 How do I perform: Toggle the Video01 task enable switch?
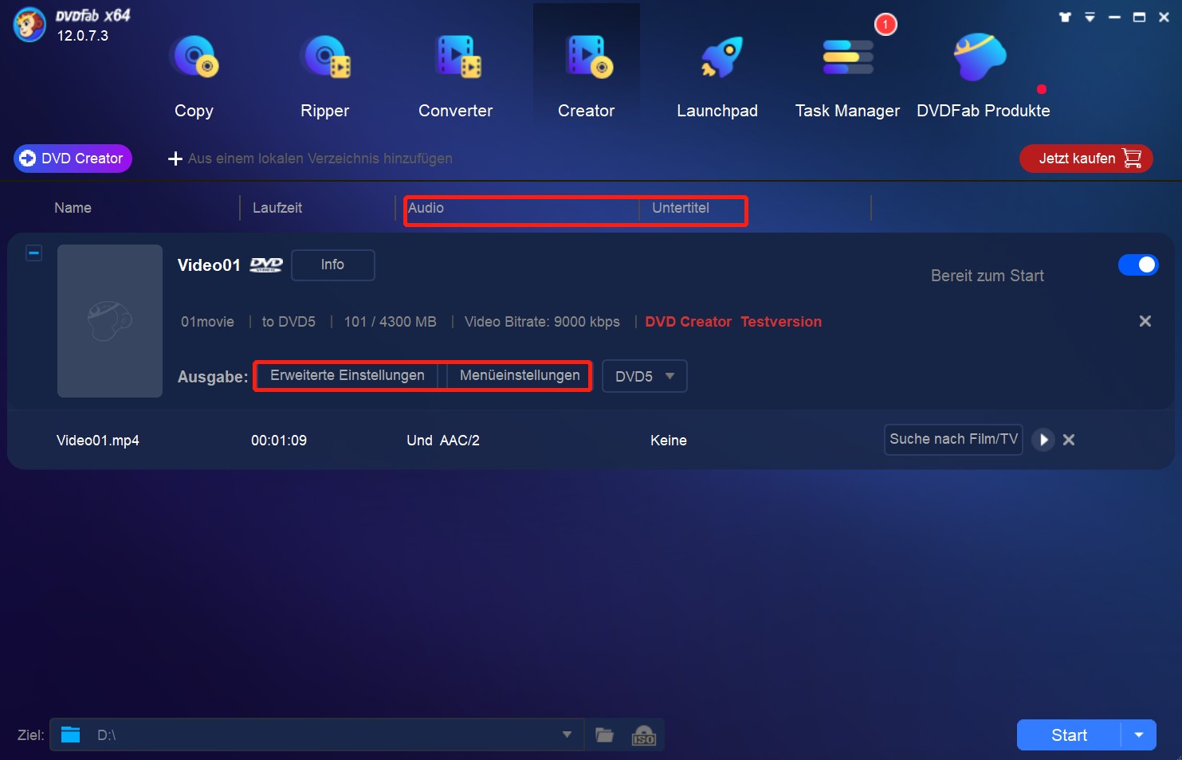1138,264
